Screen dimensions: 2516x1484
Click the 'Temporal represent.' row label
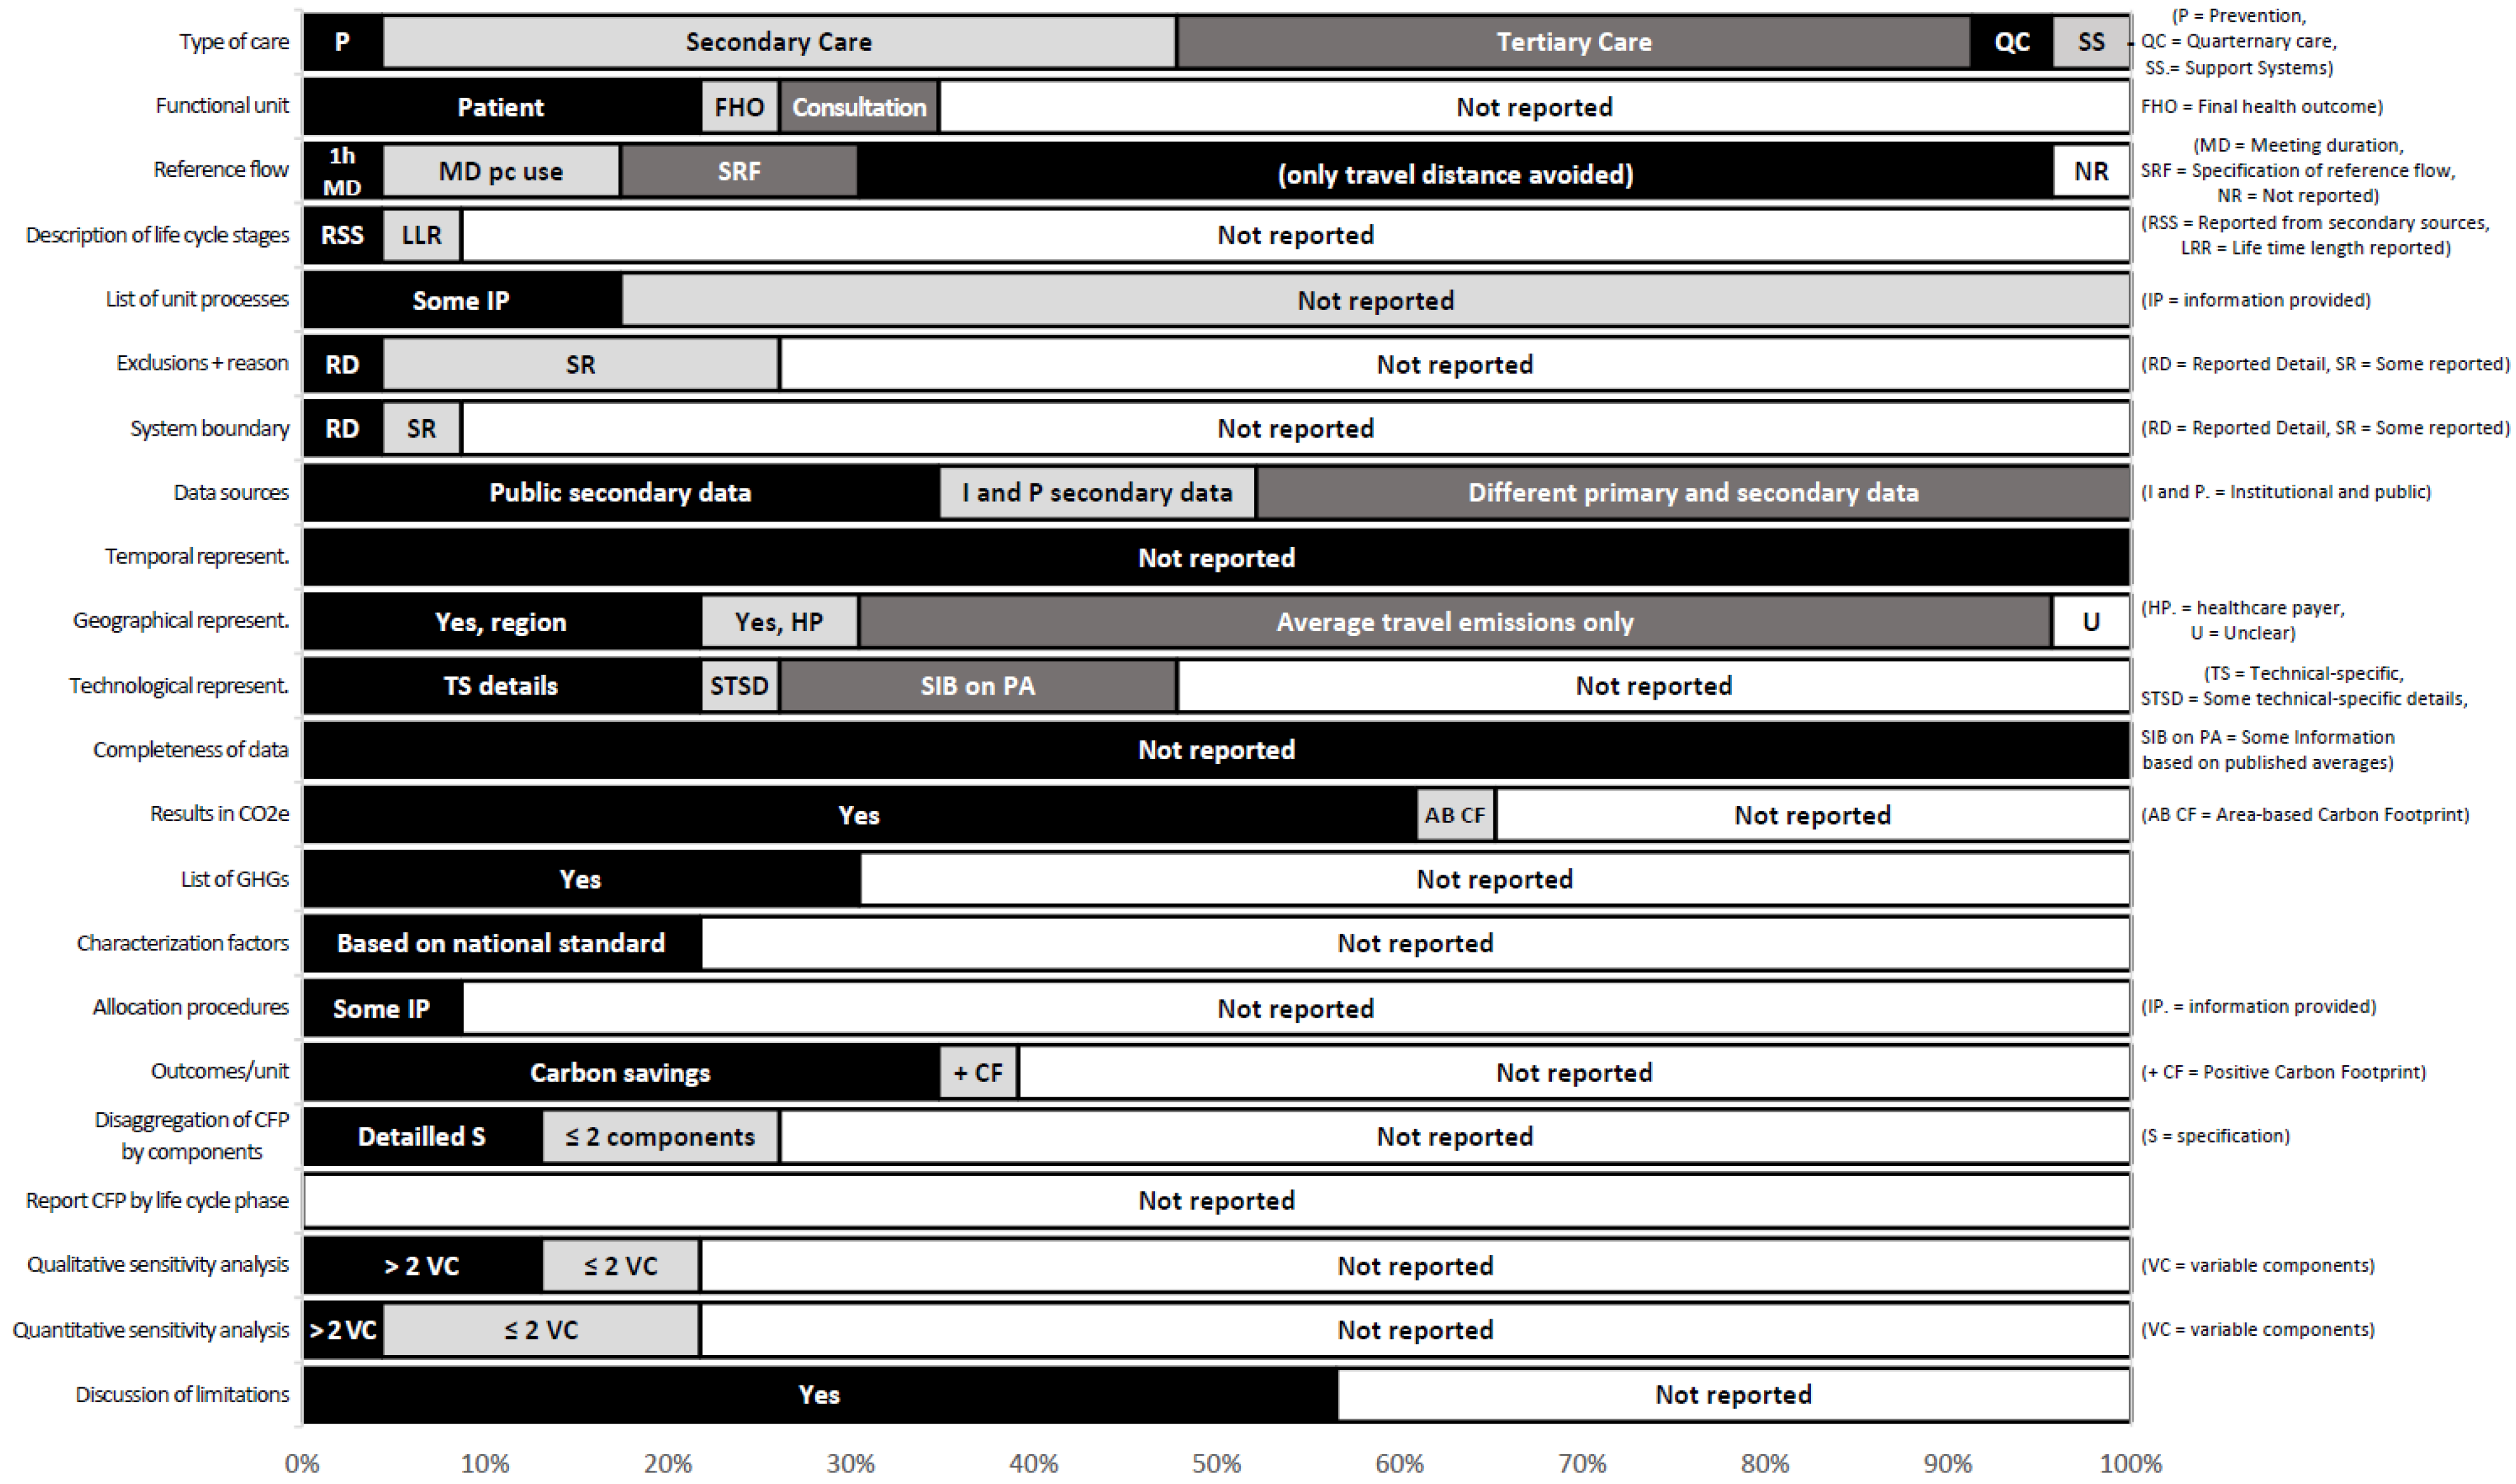pos(197,556)
